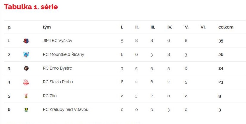Click the RC Zlín team name
The width and height of the screenshot is (246, 124).
point(50,96)
